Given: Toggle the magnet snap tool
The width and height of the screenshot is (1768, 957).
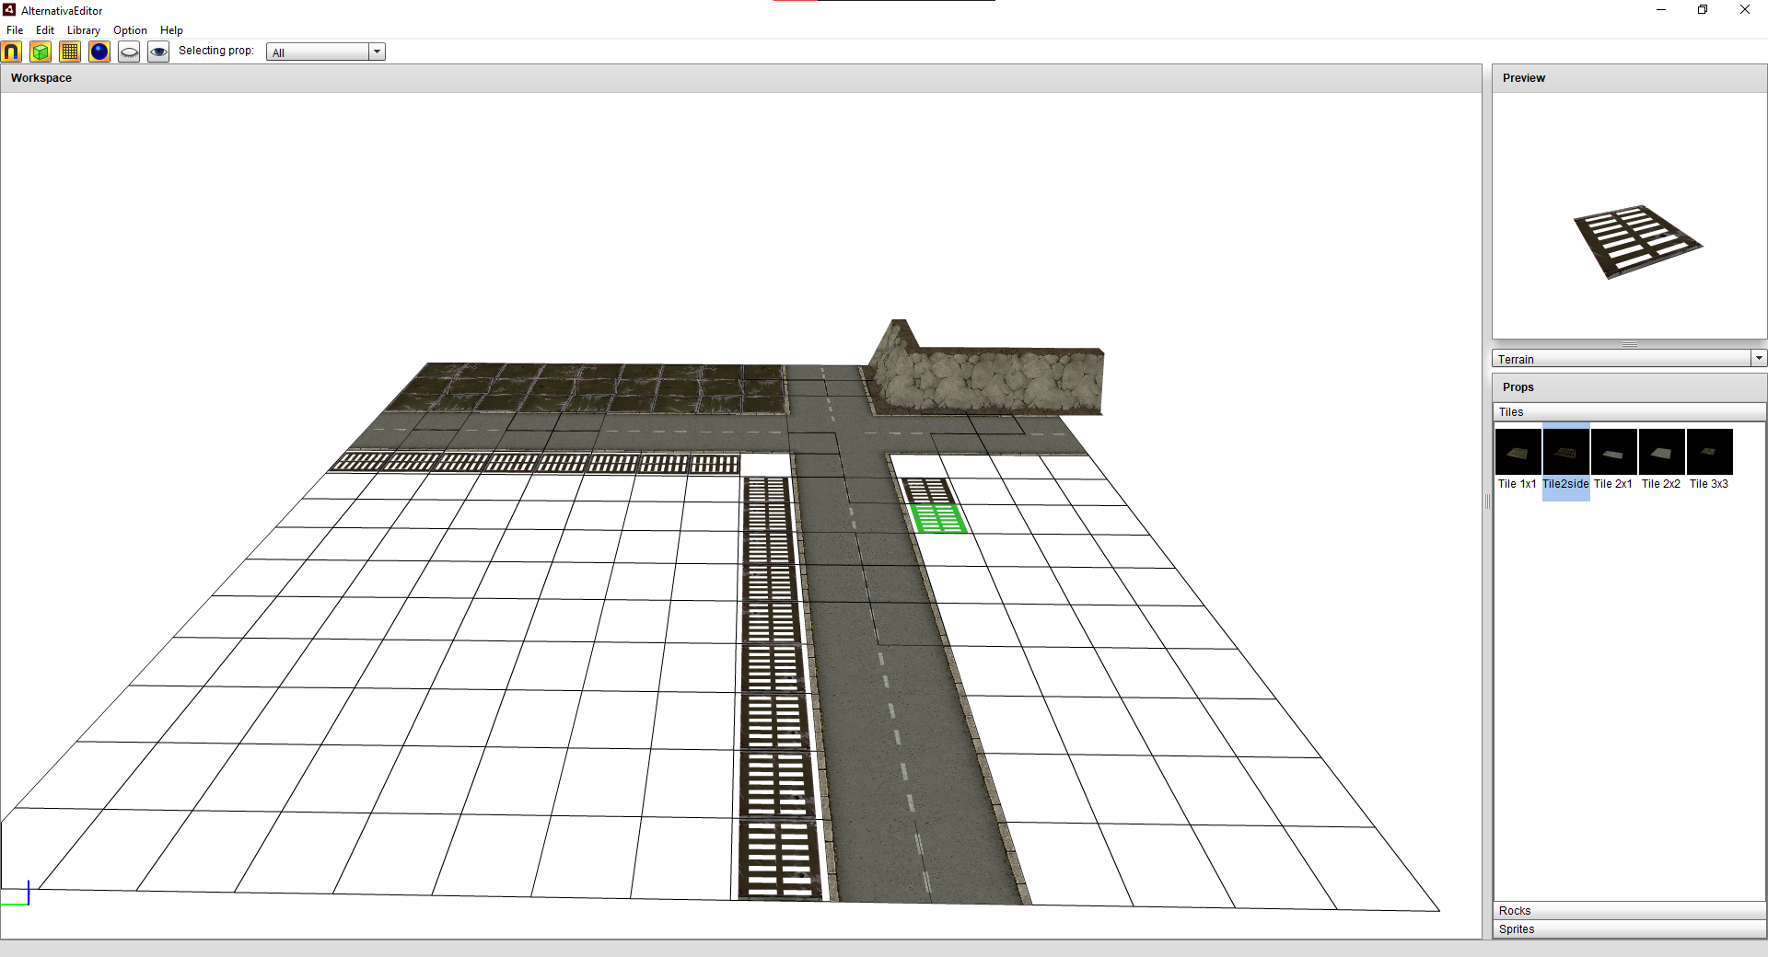Looking at the screenshot, I should [12, 52].
